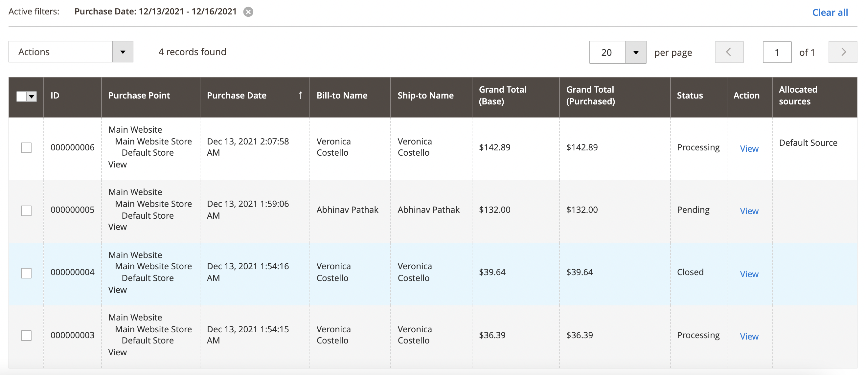Image resolution: width=866 pixels, height=375 pixels.
Task: Open the per page count dropdown
Action: (x=635, y=53)
